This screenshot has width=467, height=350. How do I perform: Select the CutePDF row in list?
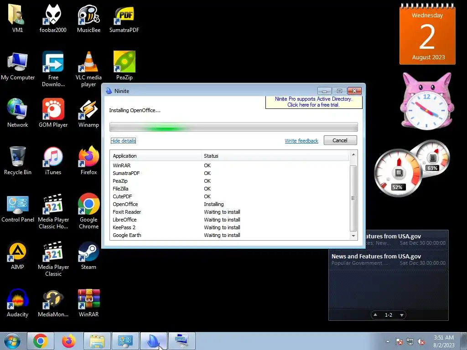(x=229, y=196)
